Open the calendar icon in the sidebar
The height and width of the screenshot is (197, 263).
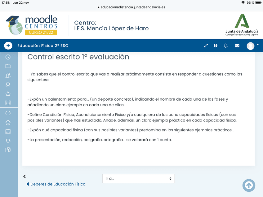tap(8, 131)
